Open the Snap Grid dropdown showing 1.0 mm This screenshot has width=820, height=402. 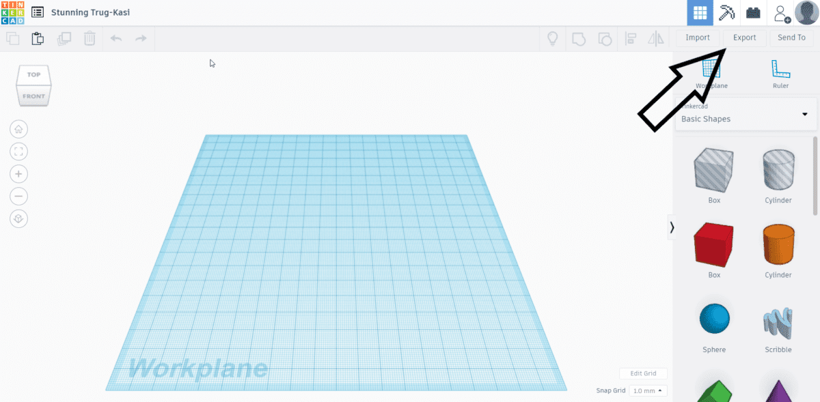648,390
